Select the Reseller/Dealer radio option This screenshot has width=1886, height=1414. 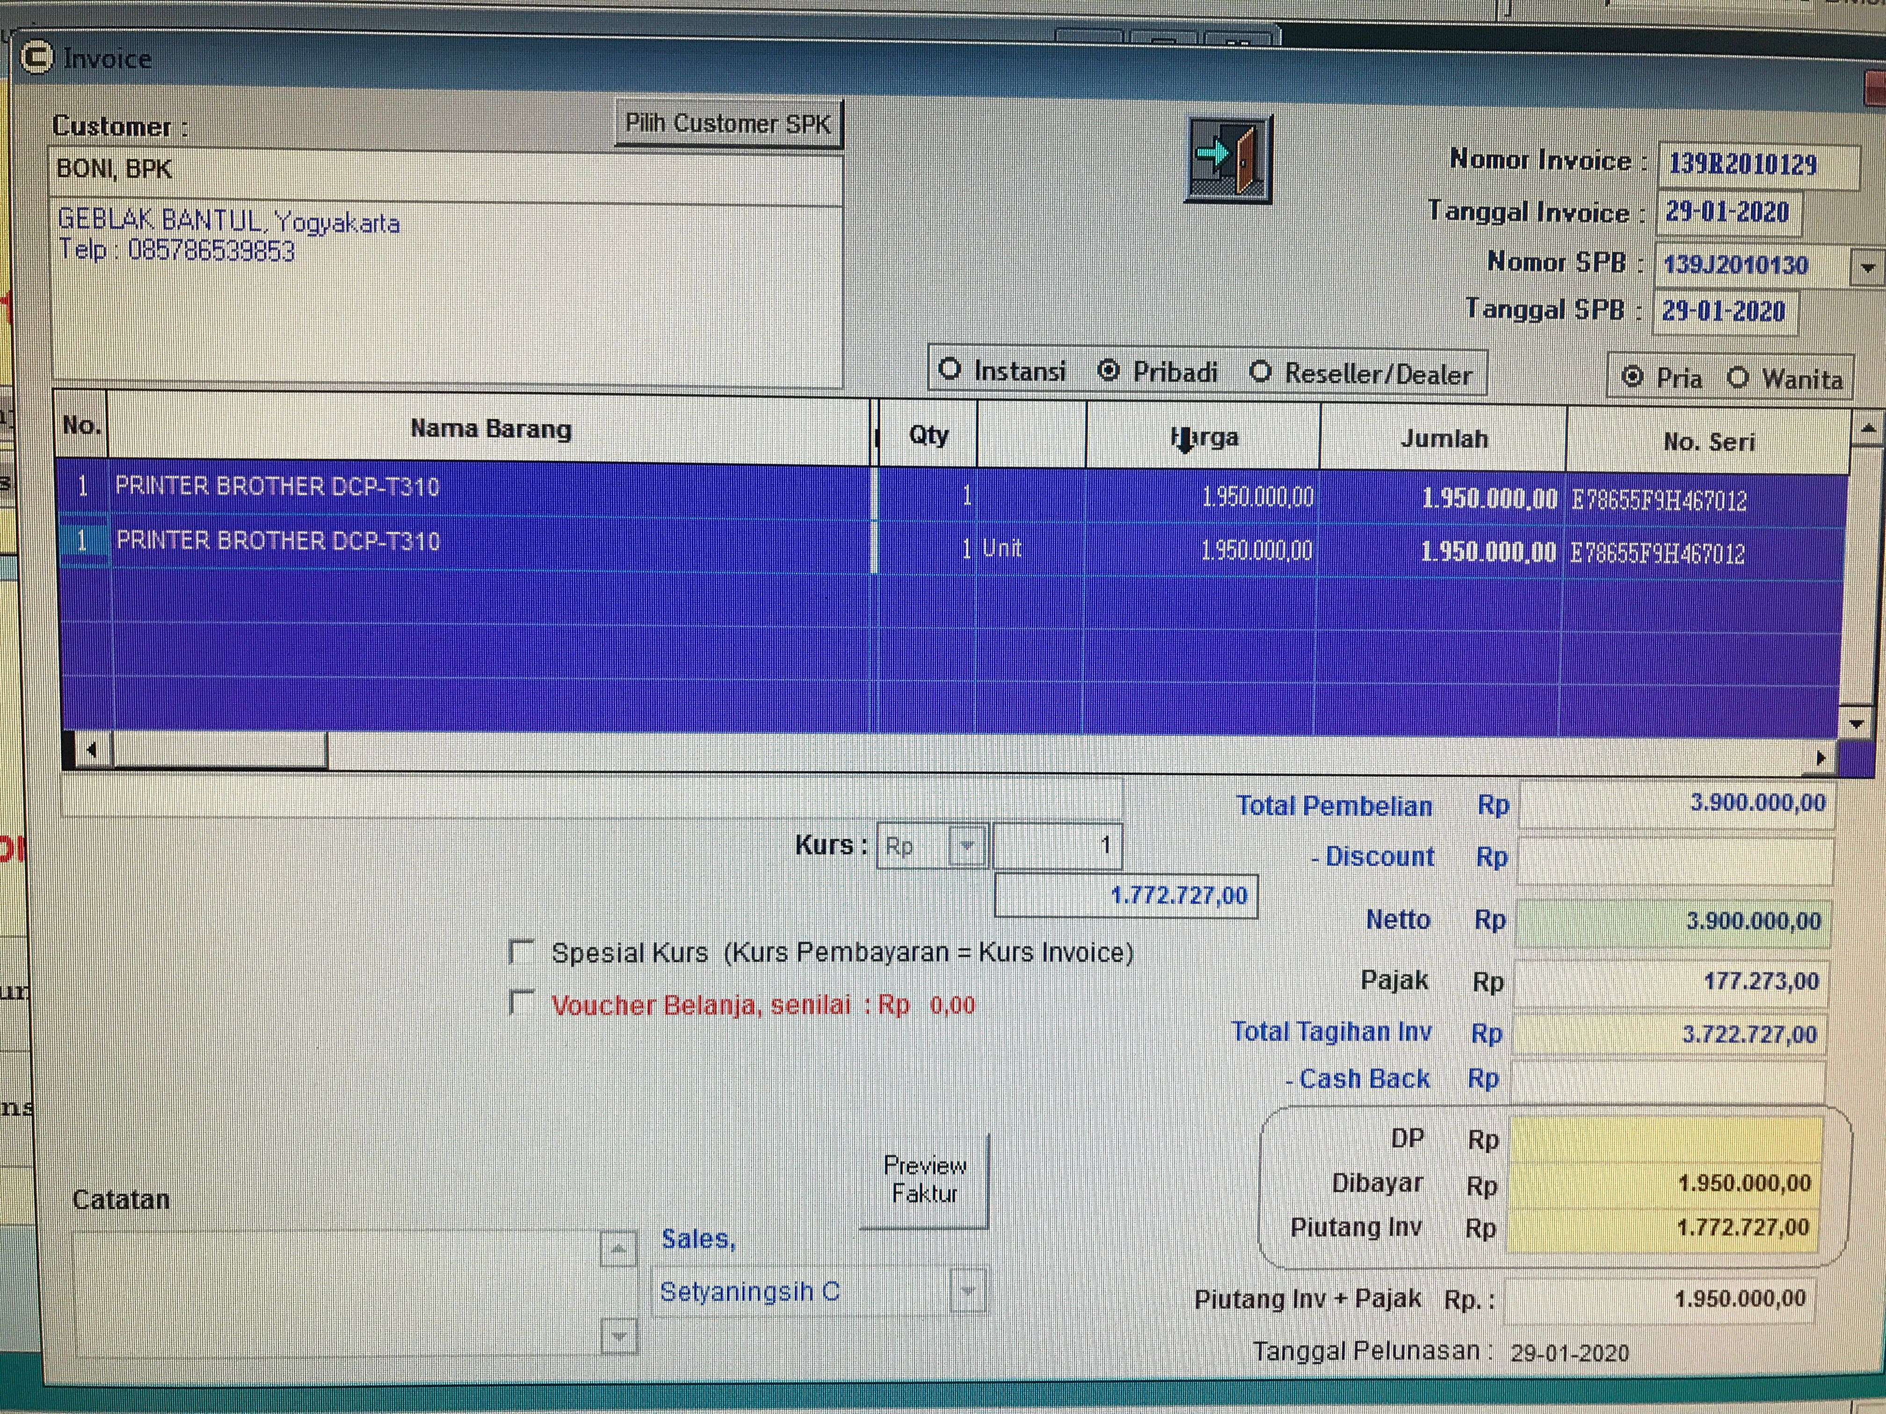point(1261,372)
